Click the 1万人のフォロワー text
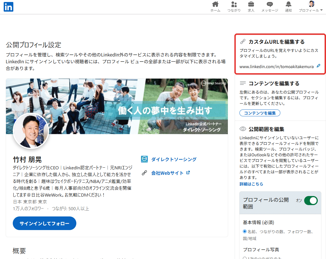326x259 pixels. click(28, 209)
